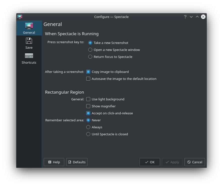Close the Configure dialog with X icon
223x187 pixels.
(x=203, y=17)
